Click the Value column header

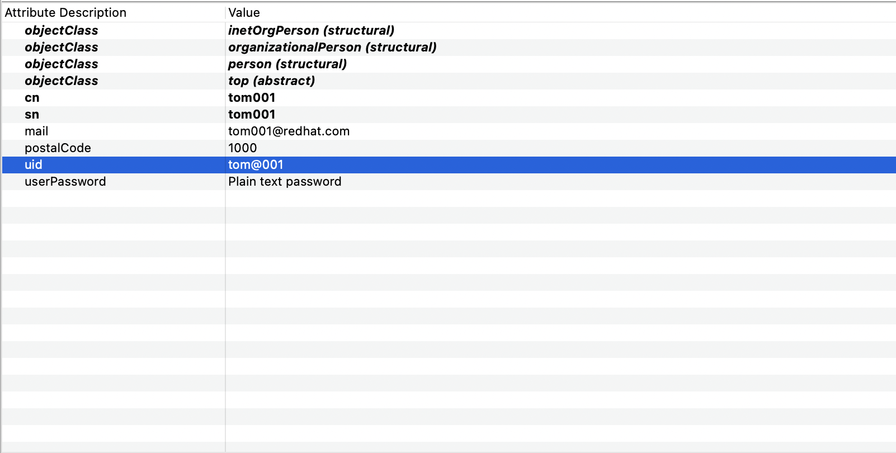point(244,13)
